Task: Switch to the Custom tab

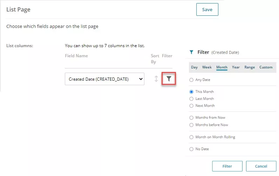Action: tap(266, 67)
